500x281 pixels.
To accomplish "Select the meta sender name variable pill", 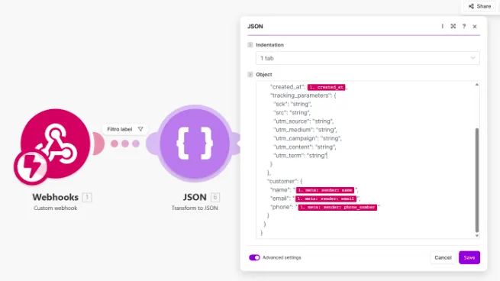I will point(325,190).
